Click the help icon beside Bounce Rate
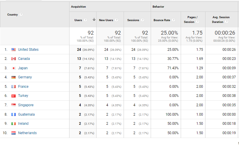Viewport: 239px width, 145px height. pos(173,20)
